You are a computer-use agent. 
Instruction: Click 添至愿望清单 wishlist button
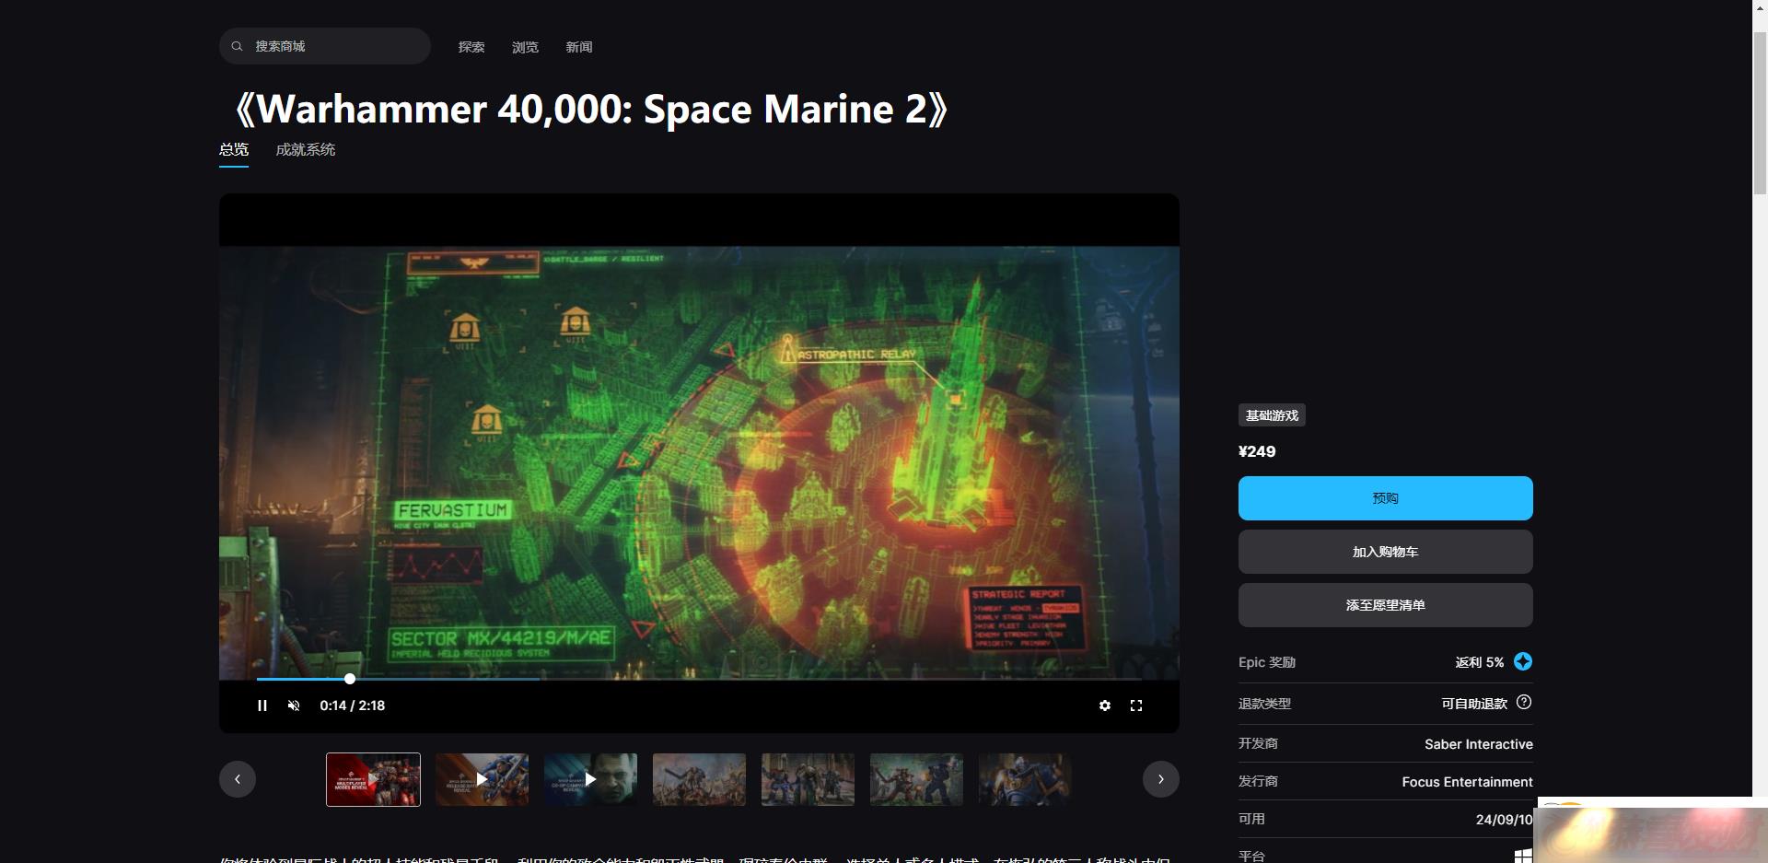1386,605
